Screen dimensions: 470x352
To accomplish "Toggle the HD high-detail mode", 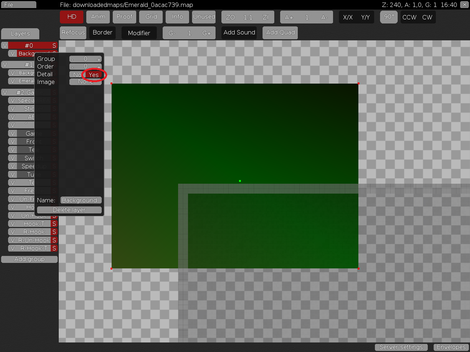I will [72, 17].
